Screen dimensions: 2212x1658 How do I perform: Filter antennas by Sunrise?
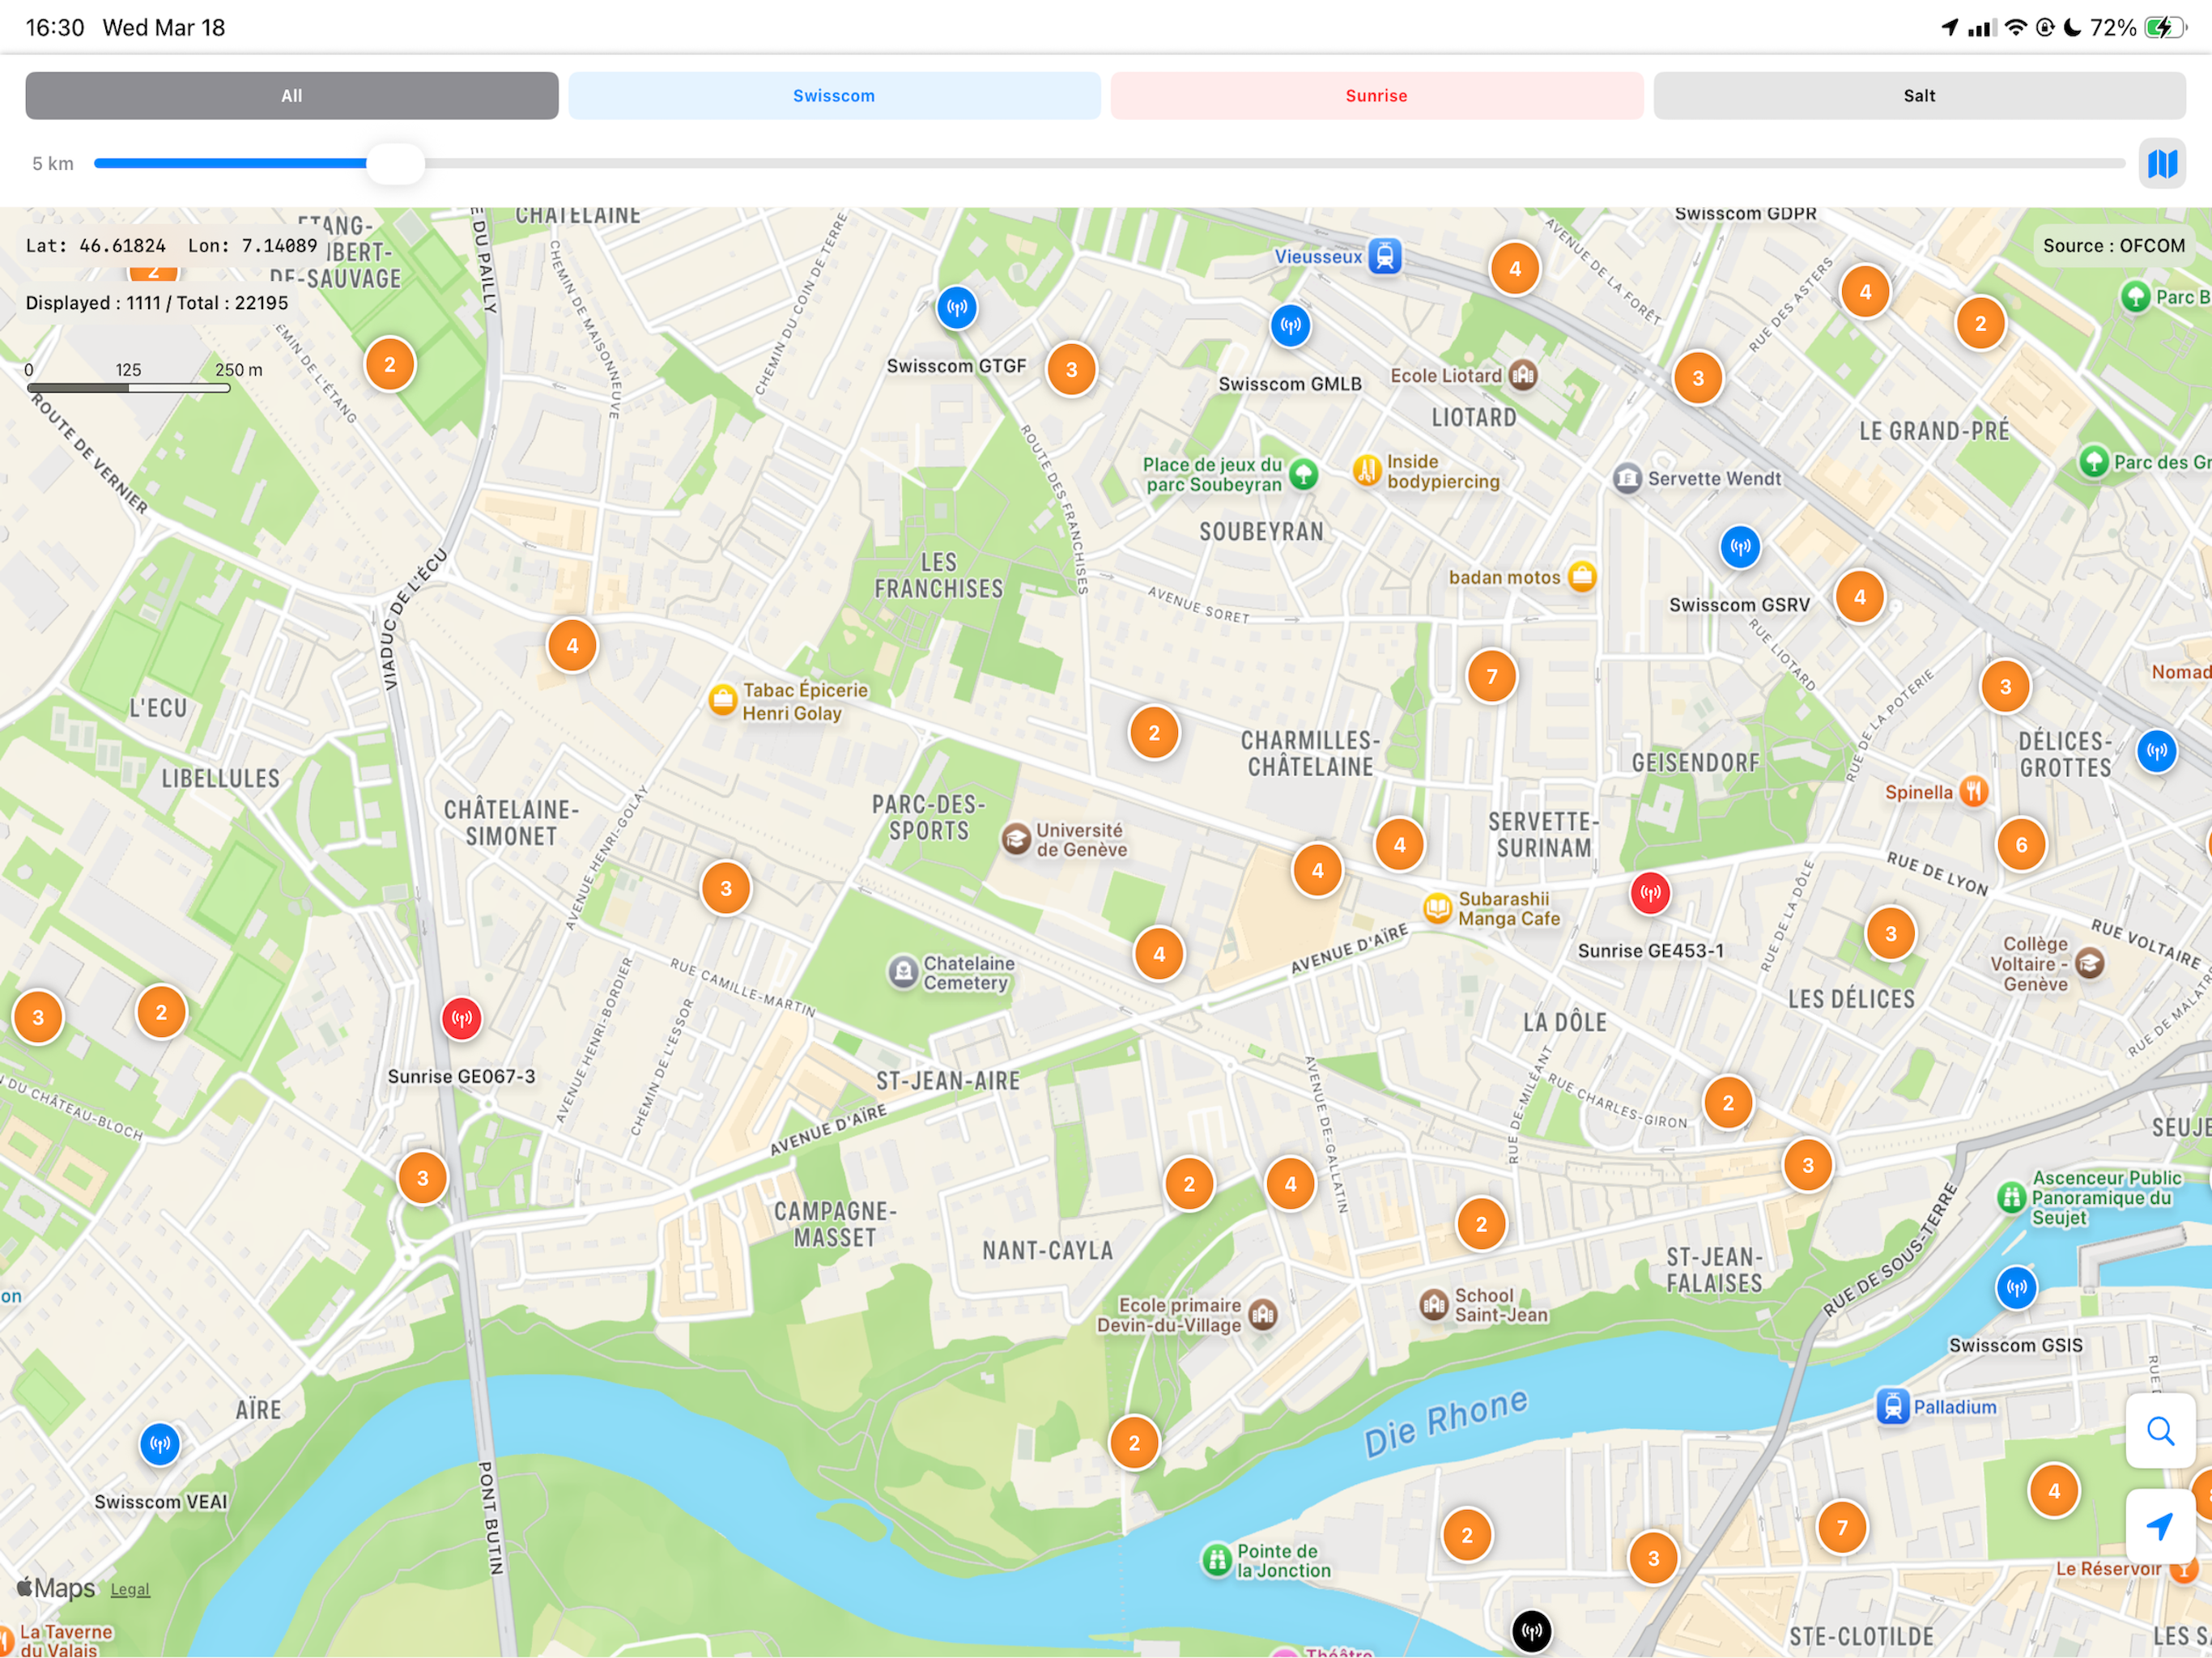pyautogui.click(x=1376, y=96)
